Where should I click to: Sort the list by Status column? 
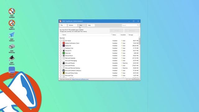pos(114,35)
